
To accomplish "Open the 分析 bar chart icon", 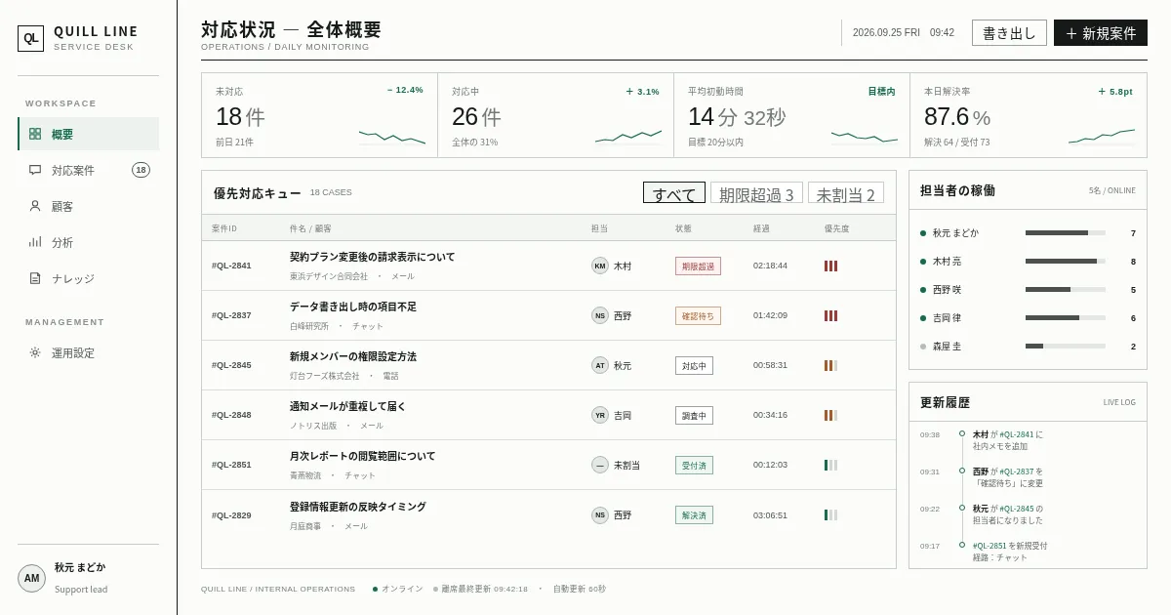I will (35, 242).
